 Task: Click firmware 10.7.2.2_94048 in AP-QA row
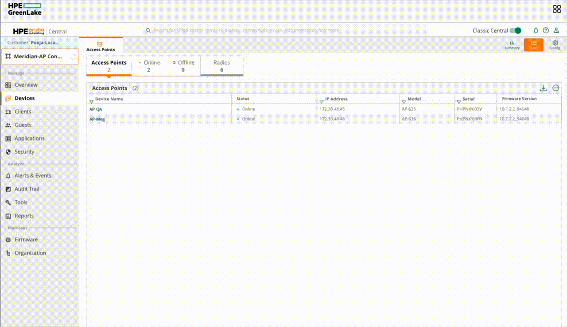point(514,109)
